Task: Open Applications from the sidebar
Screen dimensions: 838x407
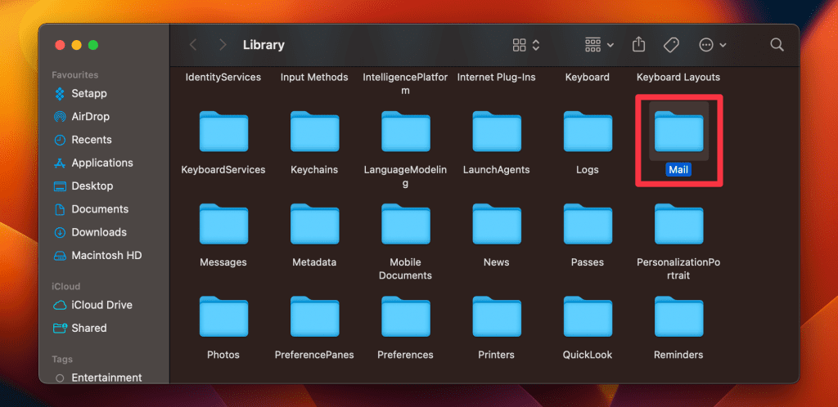Action: (101, 163)
